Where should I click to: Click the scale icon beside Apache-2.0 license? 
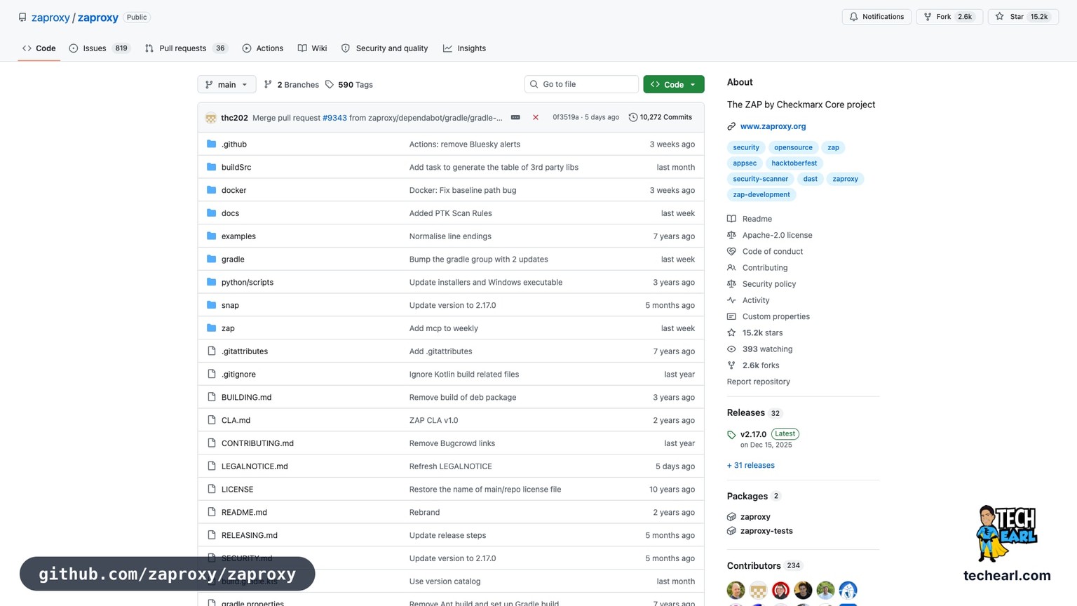pyautogui.click(x=731, y=235)
